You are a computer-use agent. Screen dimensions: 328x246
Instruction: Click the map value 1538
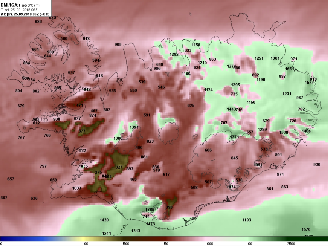pos(284,132)
